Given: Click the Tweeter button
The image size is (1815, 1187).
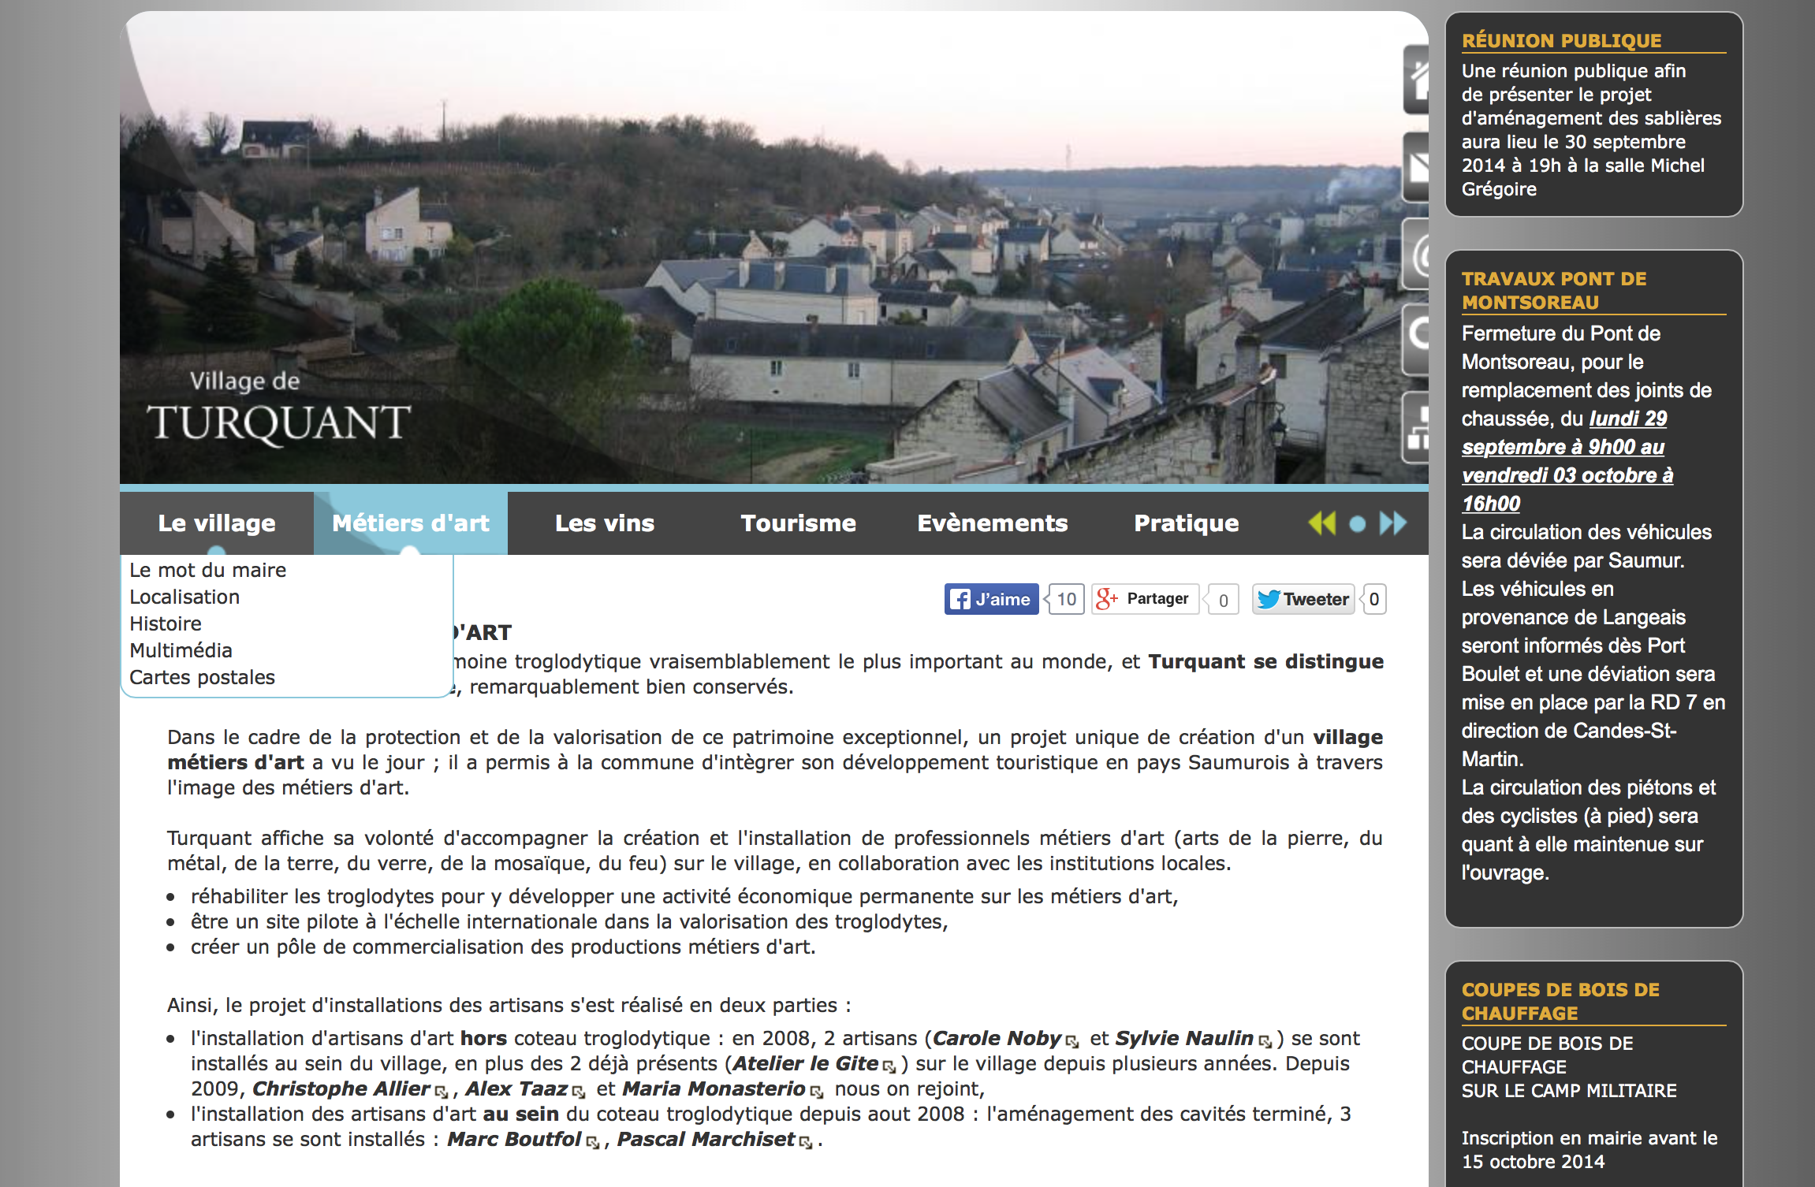Looking at the screenshot, I should [1303, 599].
